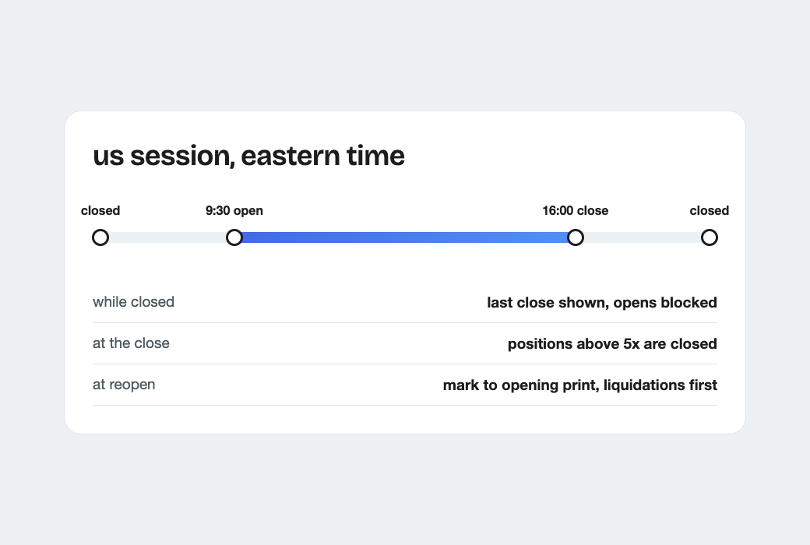Image resolution: width=810 pixels, height=545 pixels.
Task: Click 'positions above 5x are closed' text
Action: pos(612,344)
